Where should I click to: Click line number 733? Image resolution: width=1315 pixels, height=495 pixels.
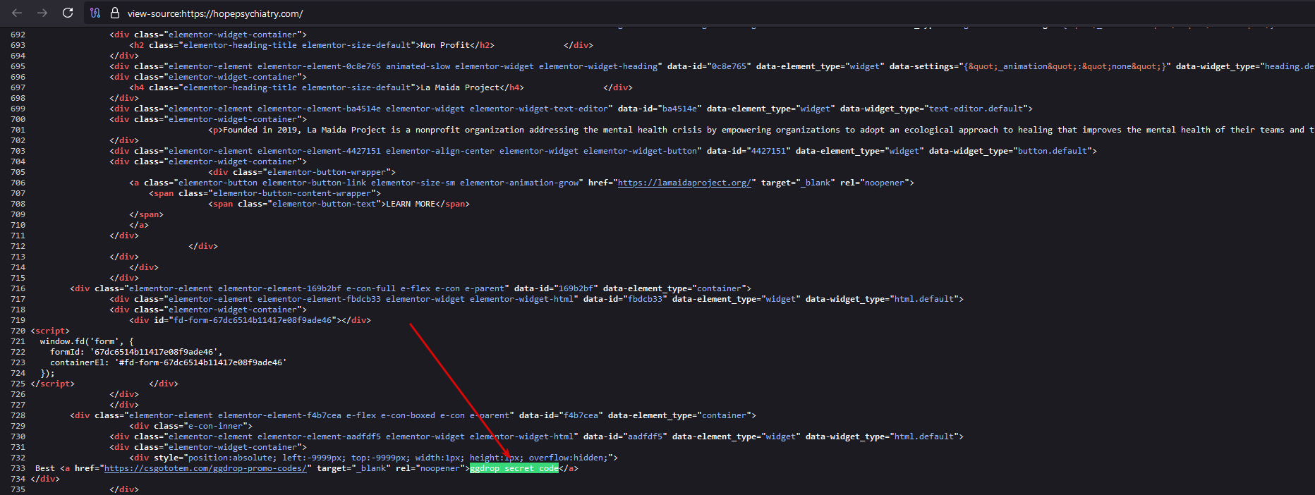click(18, 468)
